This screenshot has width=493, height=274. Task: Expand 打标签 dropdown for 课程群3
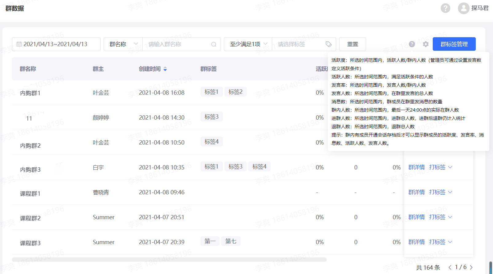(x=441, y=242)
